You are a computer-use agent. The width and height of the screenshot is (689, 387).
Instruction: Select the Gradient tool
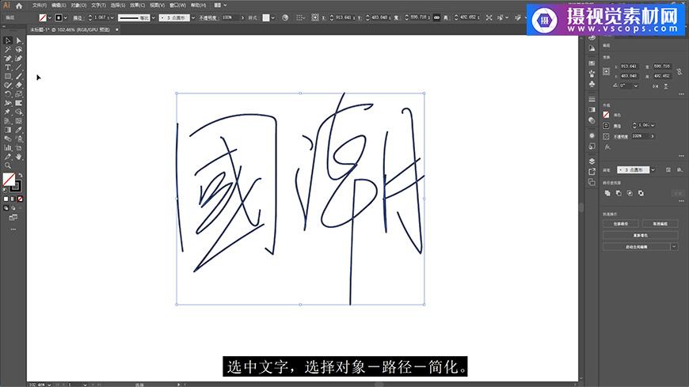pyautogui.click(x=7, y=130)
